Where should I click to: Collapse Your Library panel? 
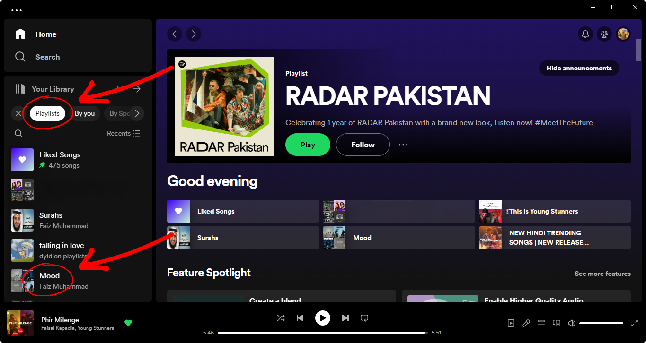(44, 89)
